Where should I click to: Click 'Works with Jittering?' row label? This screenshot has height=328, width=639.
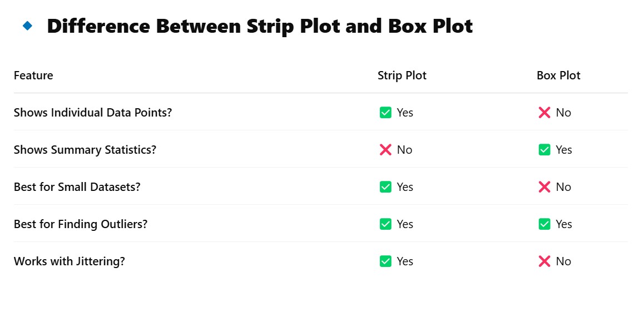(x=70, y=261)
